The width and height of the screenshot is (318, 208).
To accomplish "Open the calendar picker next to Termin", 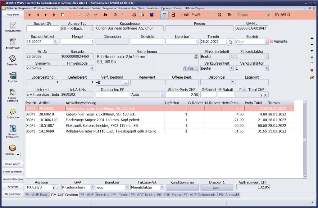I will [x=230, y=42].
